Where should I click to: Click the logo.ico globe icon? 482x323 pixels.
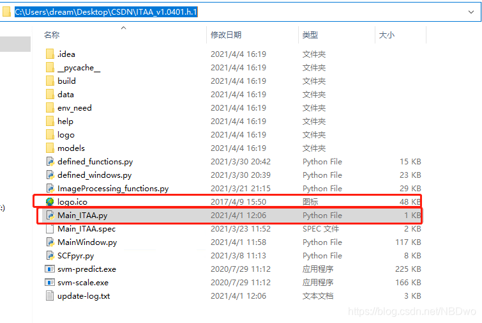(50, 201)
